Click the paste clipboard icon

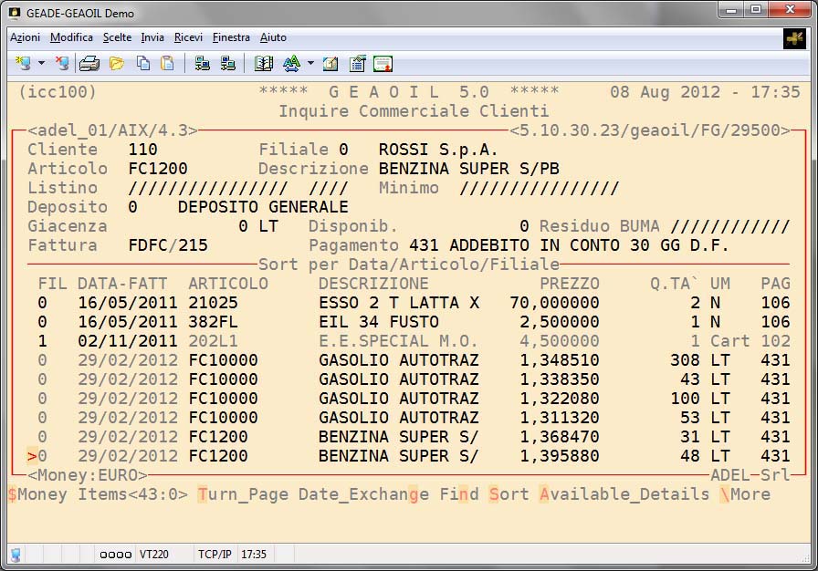coord(167,64)
